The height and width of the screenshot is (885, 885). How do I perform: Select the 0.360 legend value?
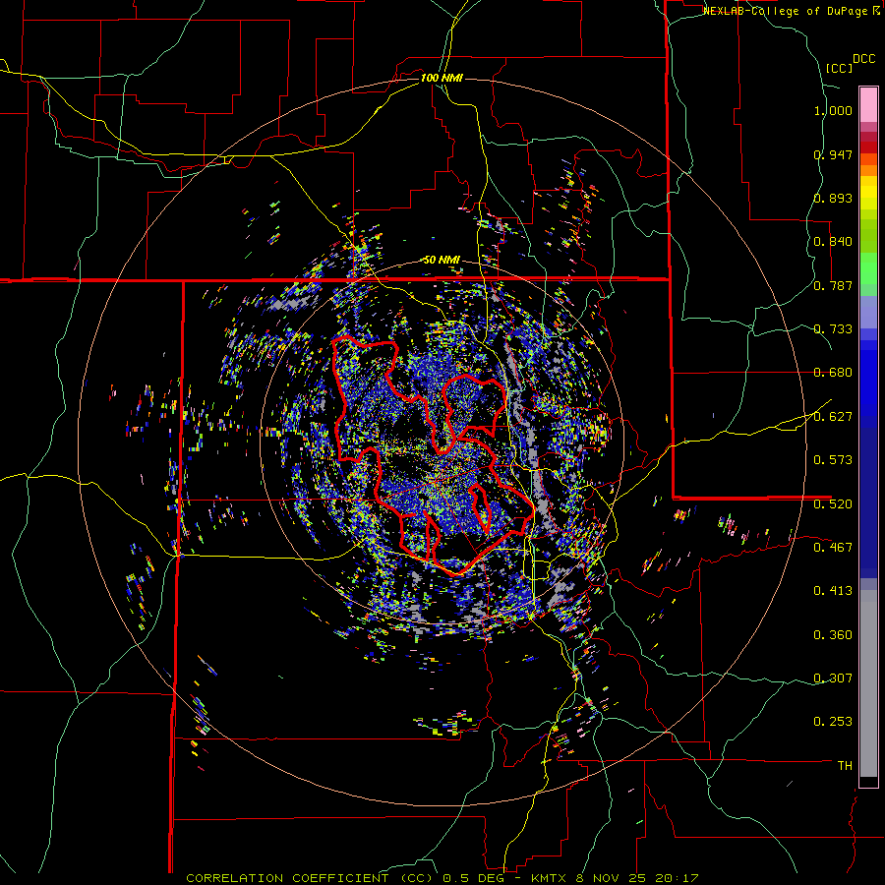pyautogui.click(x=833, y=634)
